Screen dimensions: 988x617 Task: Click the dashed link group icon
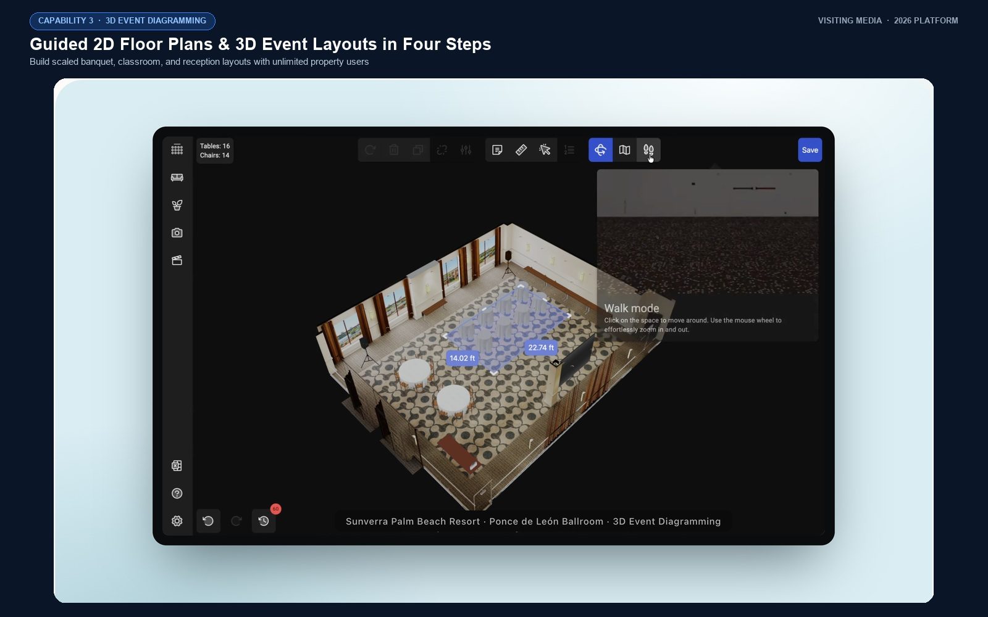442,150
